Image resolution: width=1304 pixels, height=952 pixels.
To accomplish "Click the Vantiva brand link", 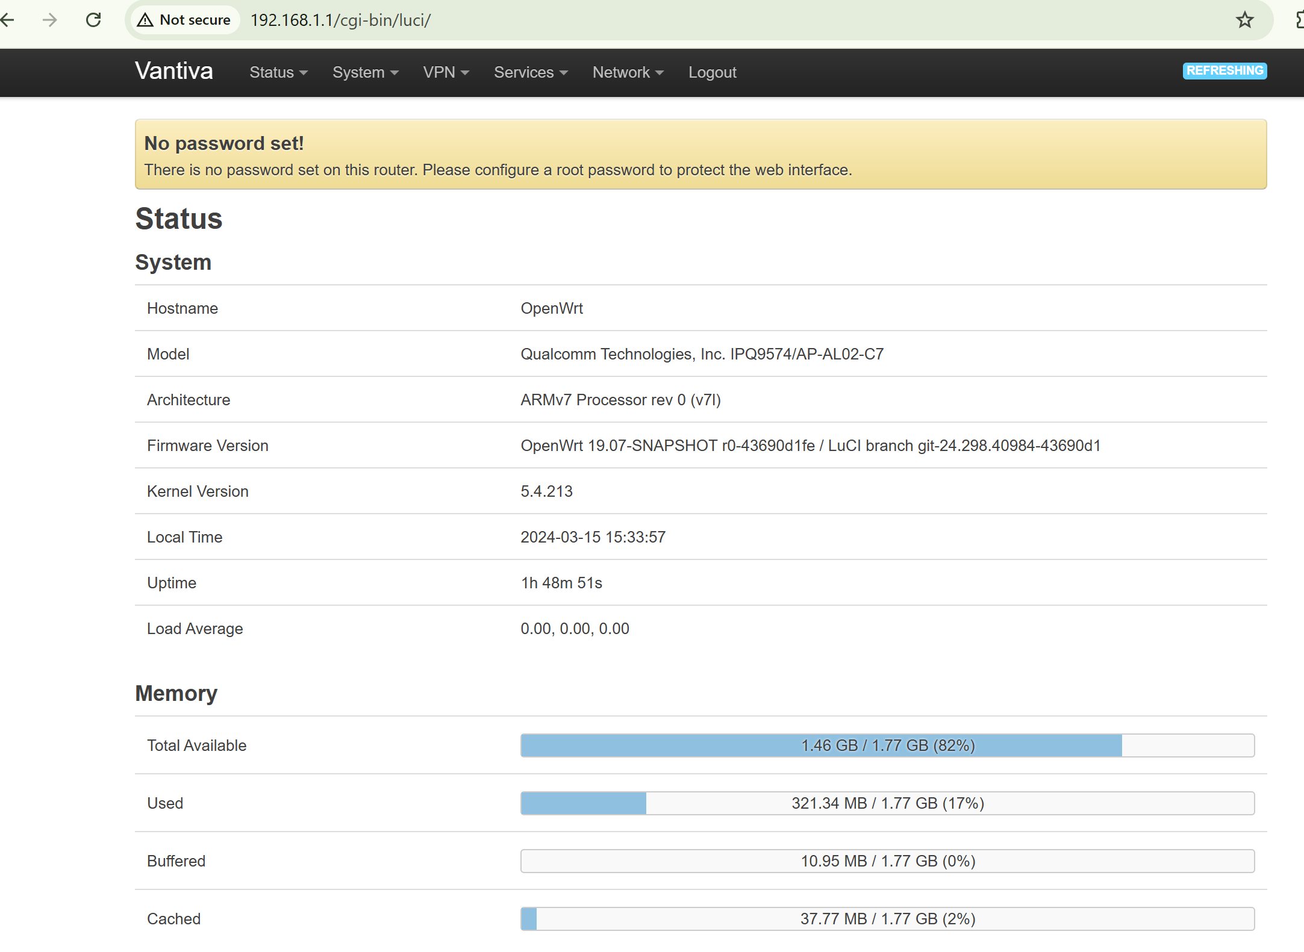I will [174, 71].
